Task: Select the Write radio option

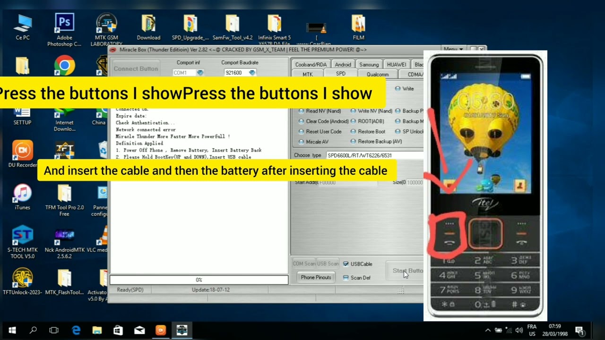Action: coord(405,89)
